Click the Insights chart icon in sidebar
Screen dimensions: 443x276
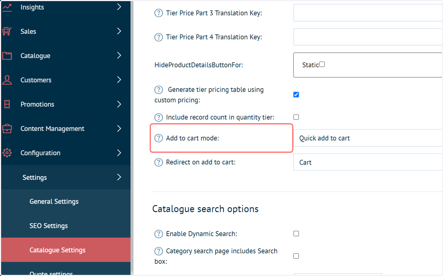click(x=7, y=7)
